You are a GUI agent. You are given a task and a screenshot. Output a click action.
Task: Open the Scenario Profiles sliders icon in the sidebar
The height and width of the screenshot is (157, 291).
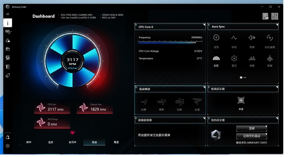click(8, 58)
